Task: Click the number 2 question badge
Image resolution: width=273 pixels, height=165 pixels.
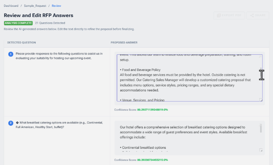Action: 11,123
